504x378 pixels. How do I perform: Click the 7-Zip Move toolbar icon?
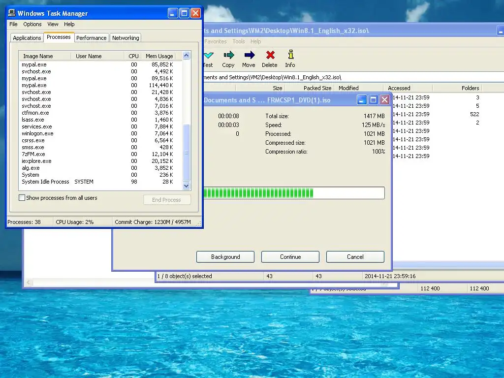[x=249, y=55]
